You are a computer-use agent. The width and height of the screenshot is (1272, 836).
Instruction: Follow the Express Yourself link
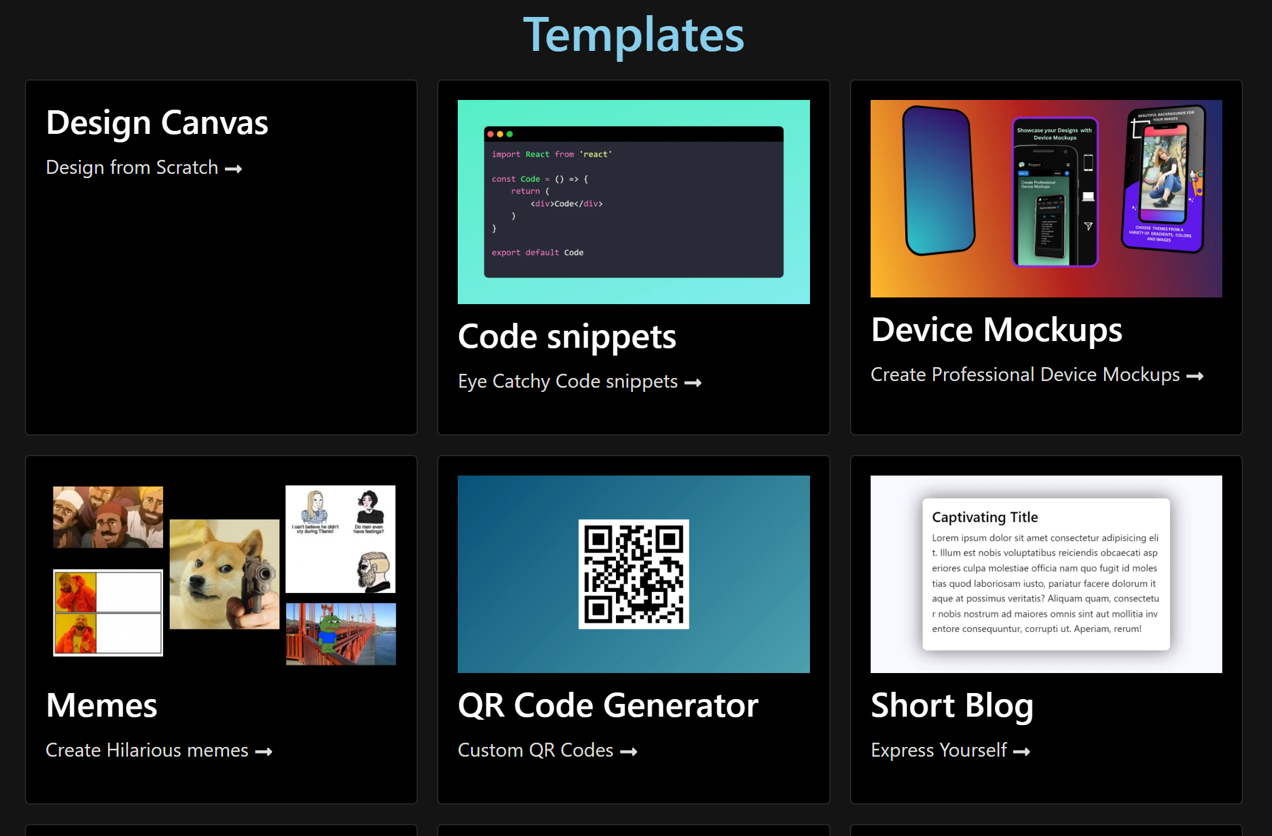point(951,750)
